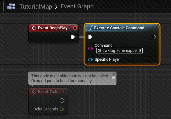The width and height of the screenshot is (171, 119).
Task: Click the breadcrumb chevron after TutorialMap
Action: coord(56,7)
